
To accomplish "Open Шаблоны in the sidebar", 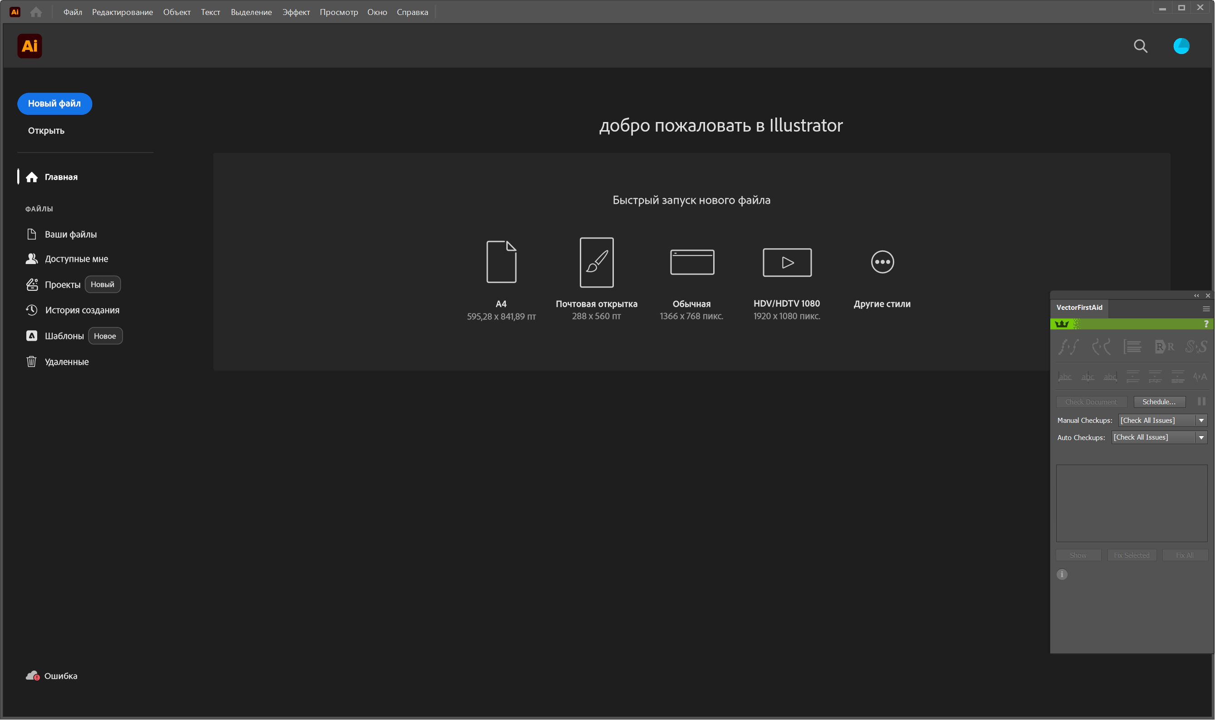I will (54, 336).
